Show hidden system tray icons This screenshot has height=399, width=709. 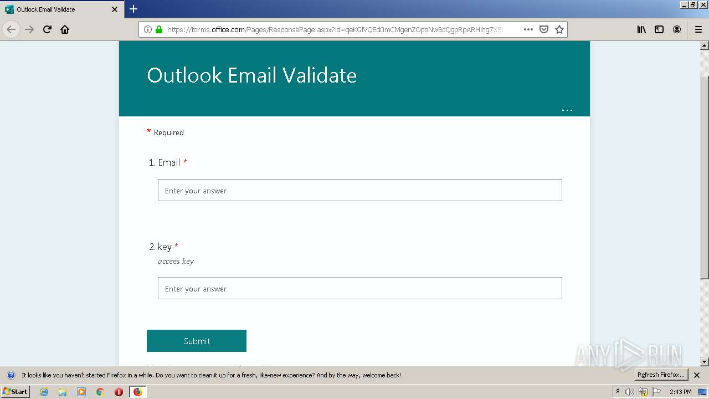click(x=618, y=391)
